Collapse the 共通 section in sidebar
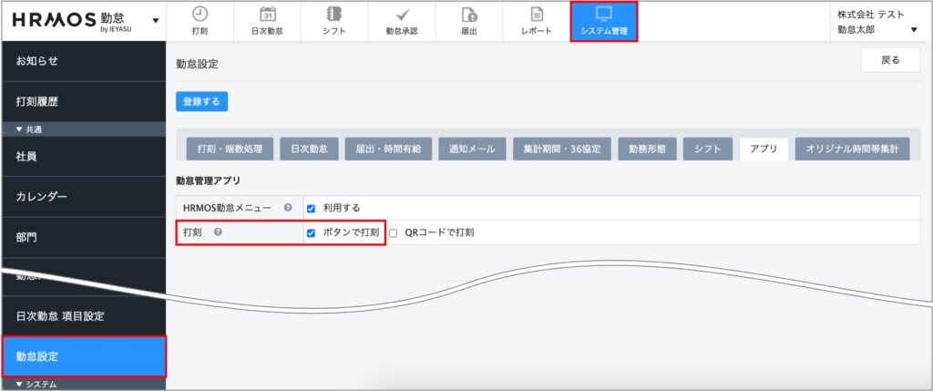The width and height of the screenshot is (933, 391). pos(20,129)
